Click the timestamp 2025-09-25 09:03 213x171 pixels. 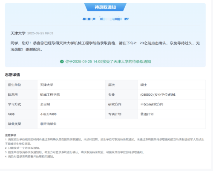tap(40, 33)
